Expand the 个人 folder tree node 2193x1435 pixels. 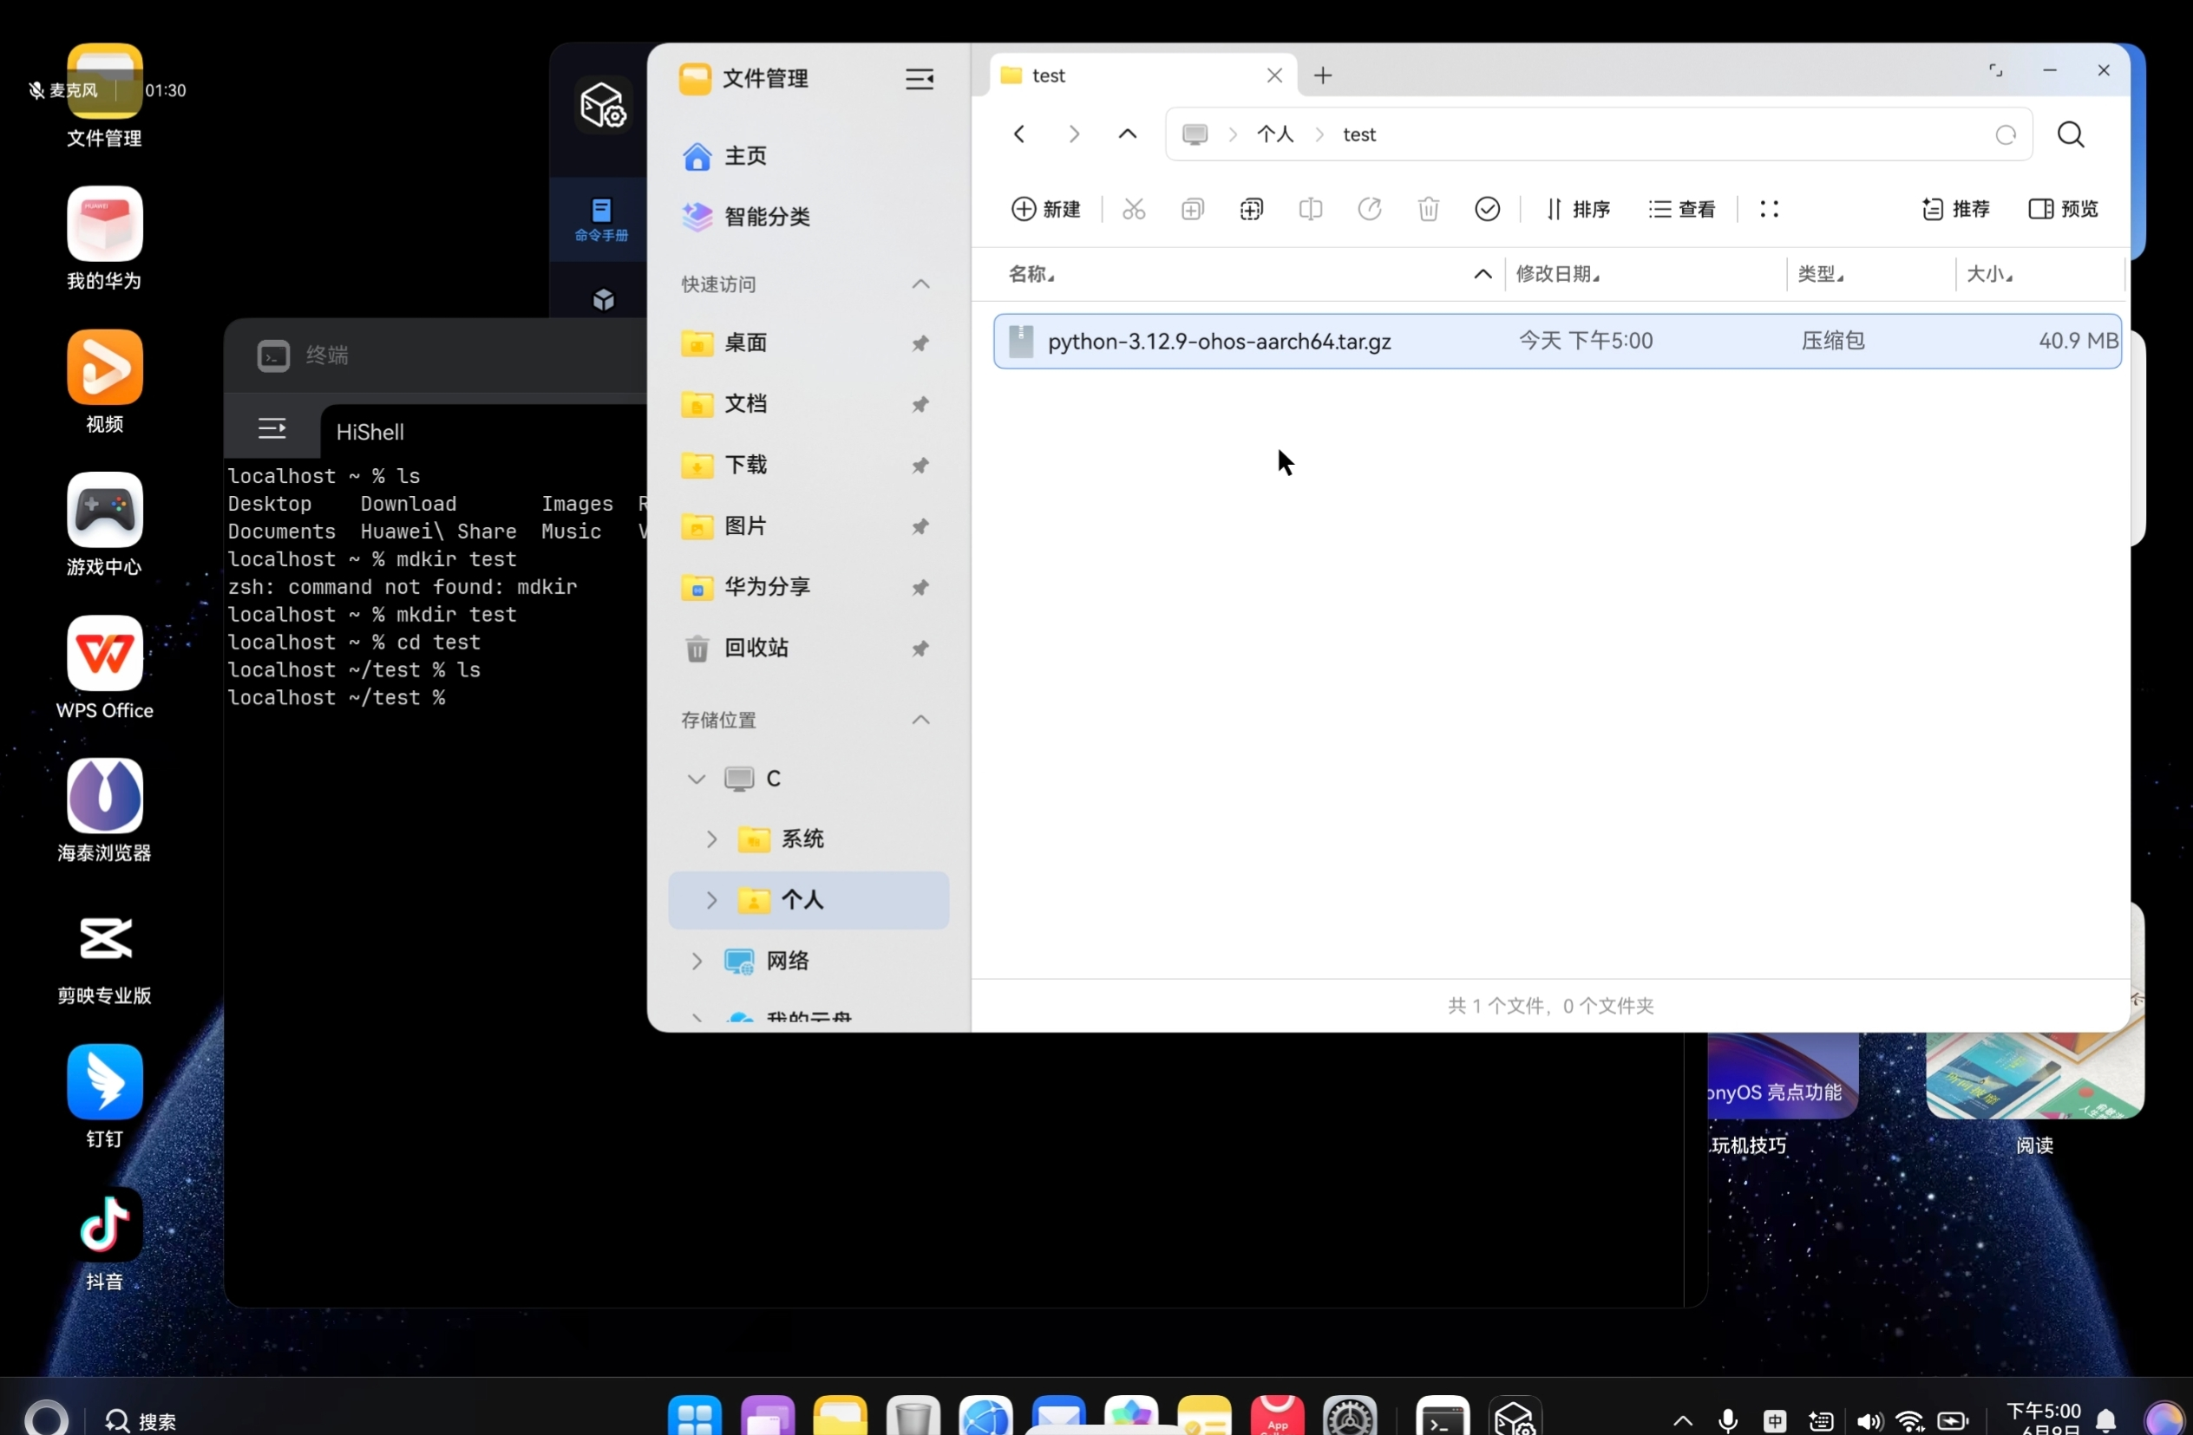coord(711,901)
